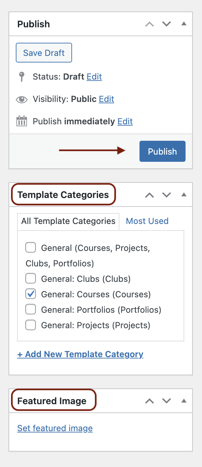Uncheck the General: Courses checkbox

(x=31, y=294)
